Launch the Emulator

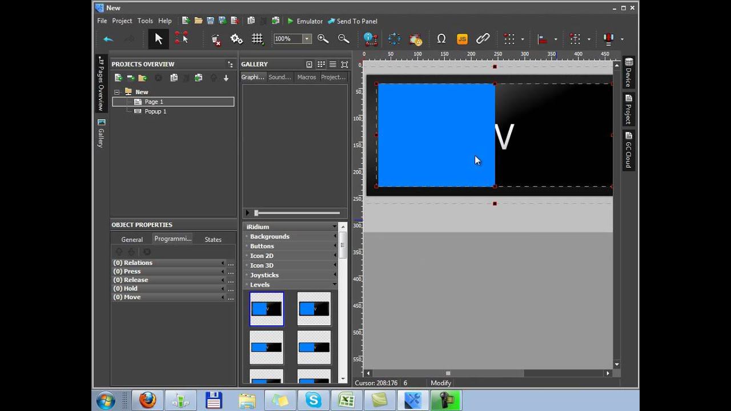click(x=305, y=21)
